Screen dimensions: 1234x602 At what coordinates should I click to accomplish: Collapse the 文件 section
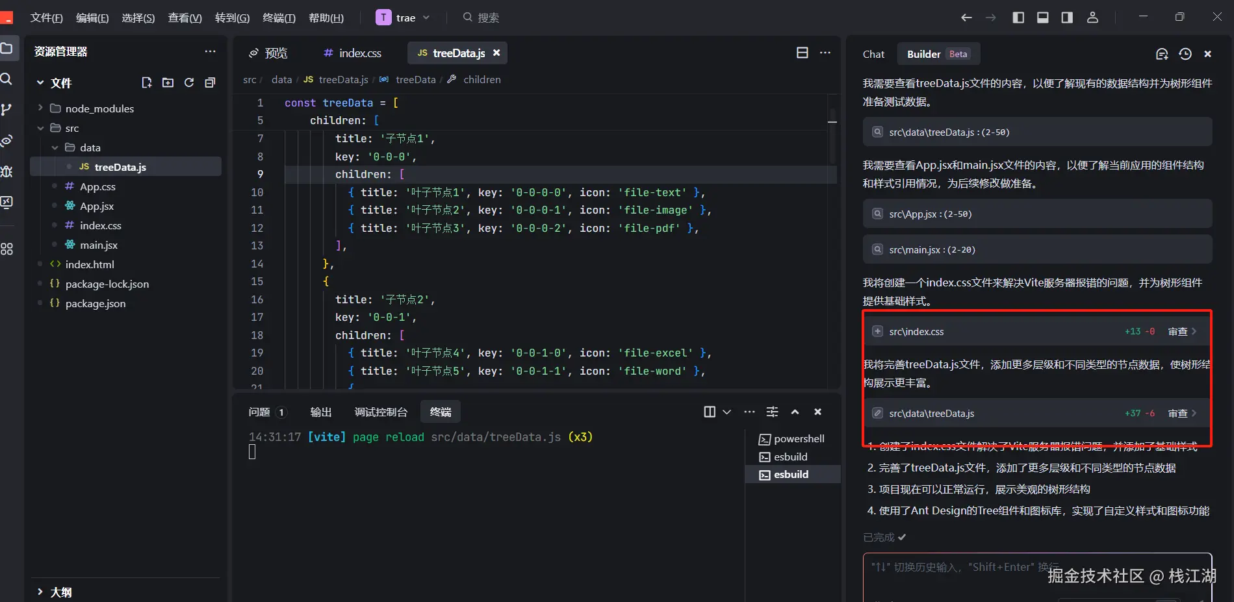point(40,82)
